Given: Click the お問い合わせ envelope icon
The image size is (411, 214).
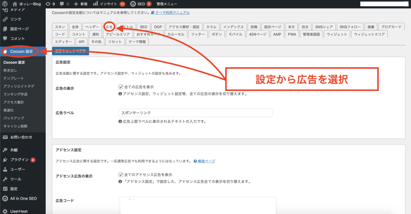Looking at the screenshot, I should [5, 137].
